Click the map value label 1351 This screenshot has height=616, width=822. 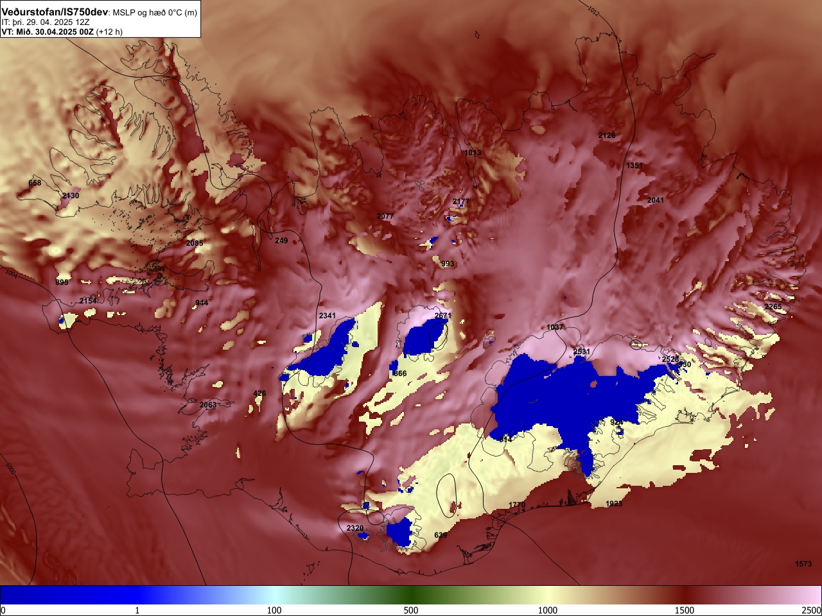(634, 166)
